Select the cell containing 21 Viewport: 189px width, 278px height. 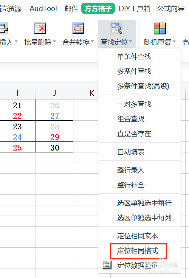(17, 105)
